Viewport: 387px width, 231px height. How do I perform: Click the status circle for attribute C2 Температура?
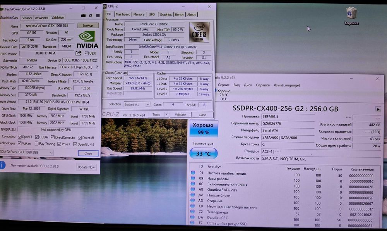click(x=193, y=212)
